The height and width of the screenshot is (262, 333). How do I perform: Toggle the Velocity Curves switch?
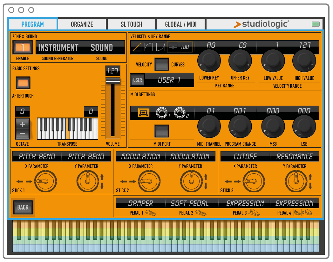click(162, 64)
